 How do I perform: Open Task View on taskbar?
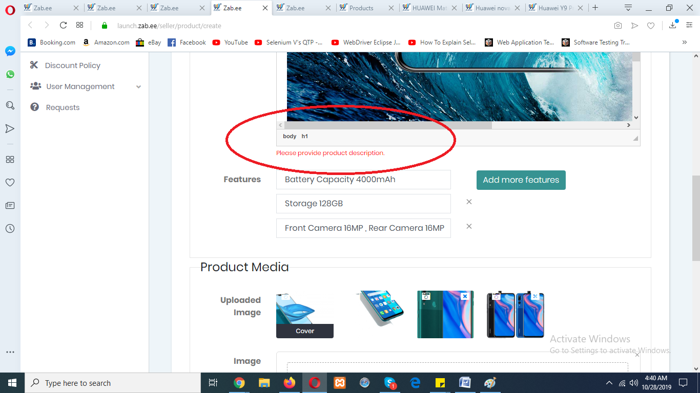[213, 383]
